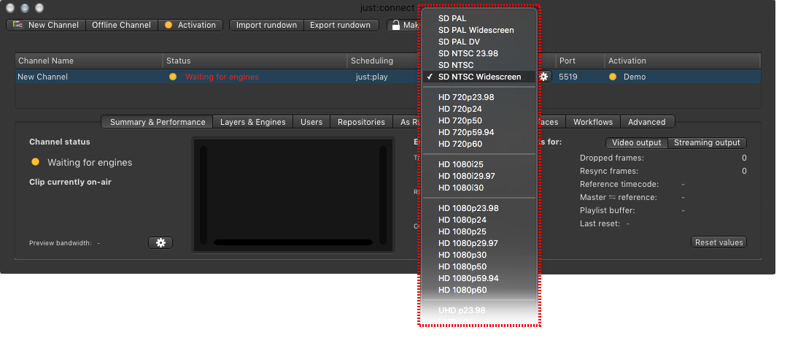Viewport: 790px width, 346px height.
Task: Sort by Channel Name column header
Action: 89,61
